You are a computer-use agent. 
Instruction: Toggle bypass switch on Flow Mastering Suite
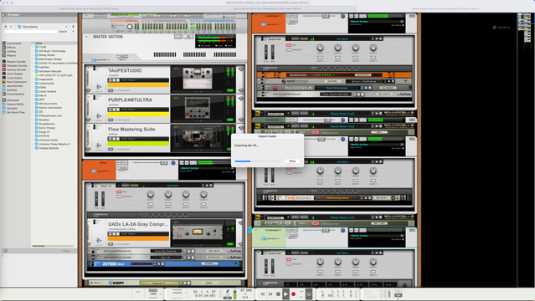[x=94, y=127]
